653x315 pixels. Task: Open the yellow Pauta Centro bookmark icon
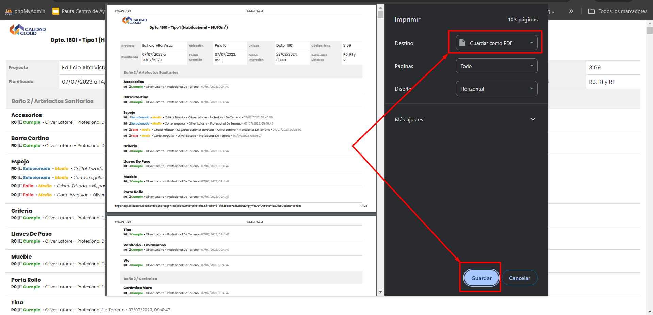[56, 11]
